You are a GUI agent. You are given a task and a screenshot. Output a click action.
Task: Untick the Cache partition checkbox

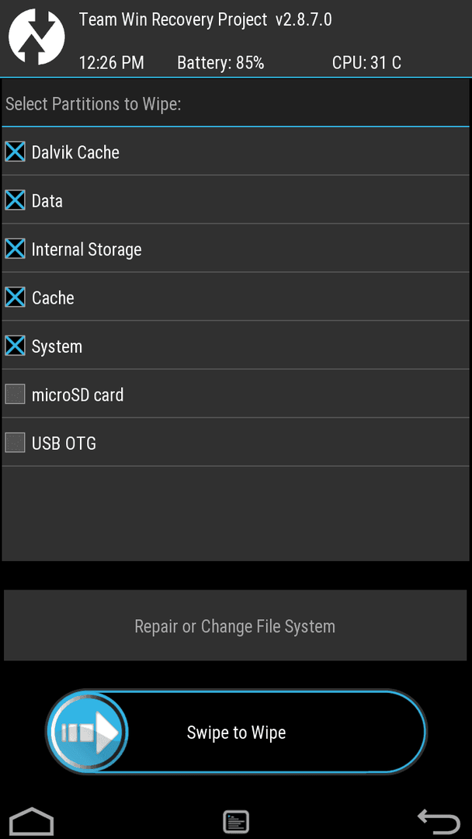pyautogui.click(x=16, y=298)
